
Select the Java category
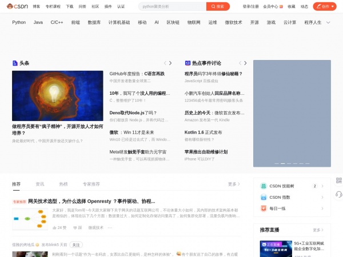click(38, 22)
